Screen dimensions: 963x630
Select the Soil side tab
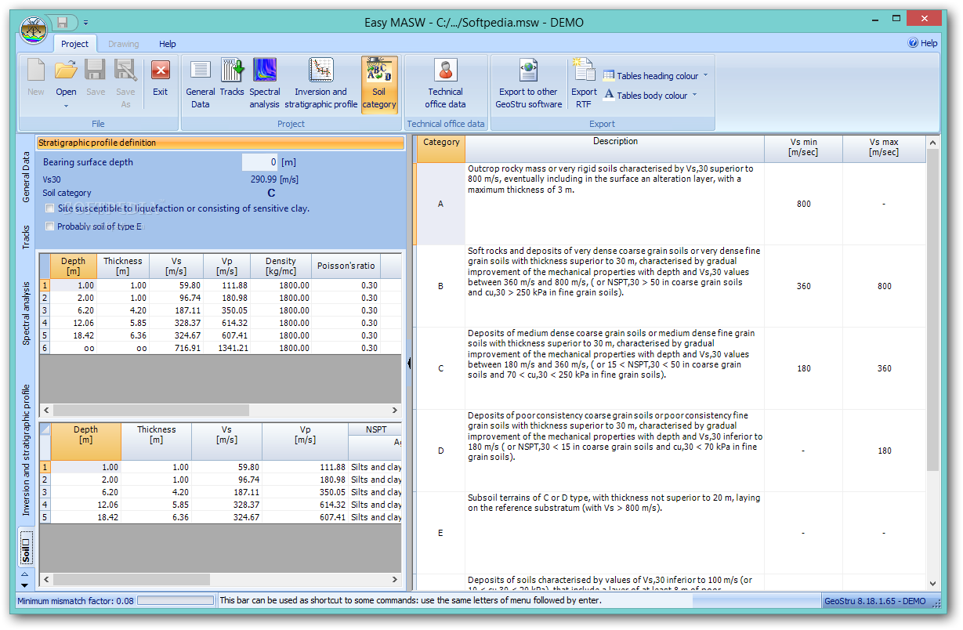(26, 548)
